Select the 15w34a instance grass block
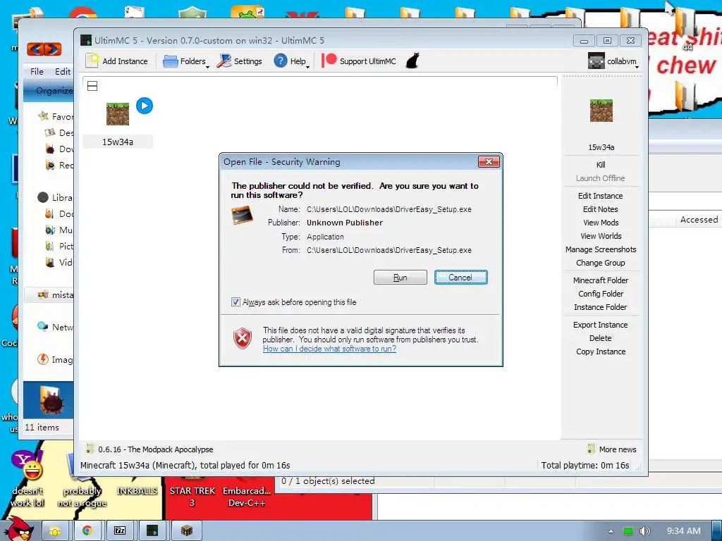Screen dimensions: 722x541 pos(118,114)
